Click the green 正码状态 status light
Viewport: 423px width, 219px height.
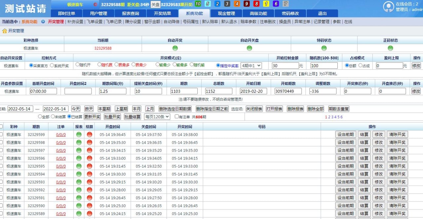(390, 48)
